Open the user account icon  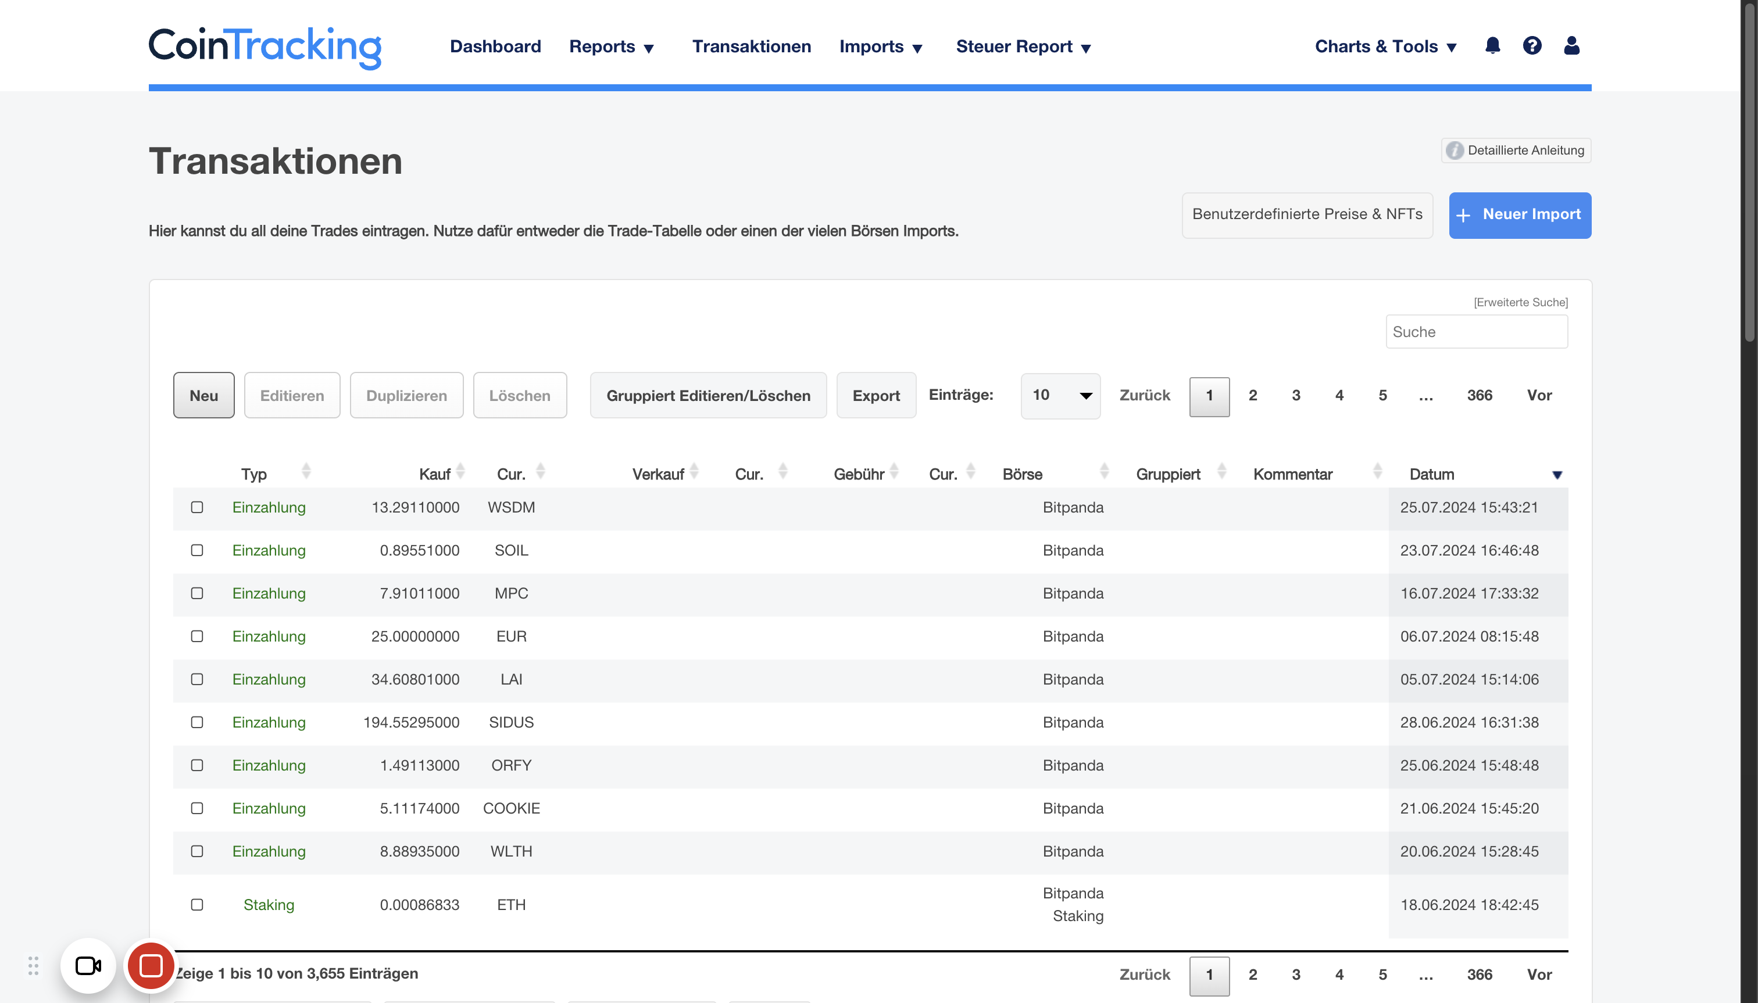pyautogui.click(x=1571, y=45)
